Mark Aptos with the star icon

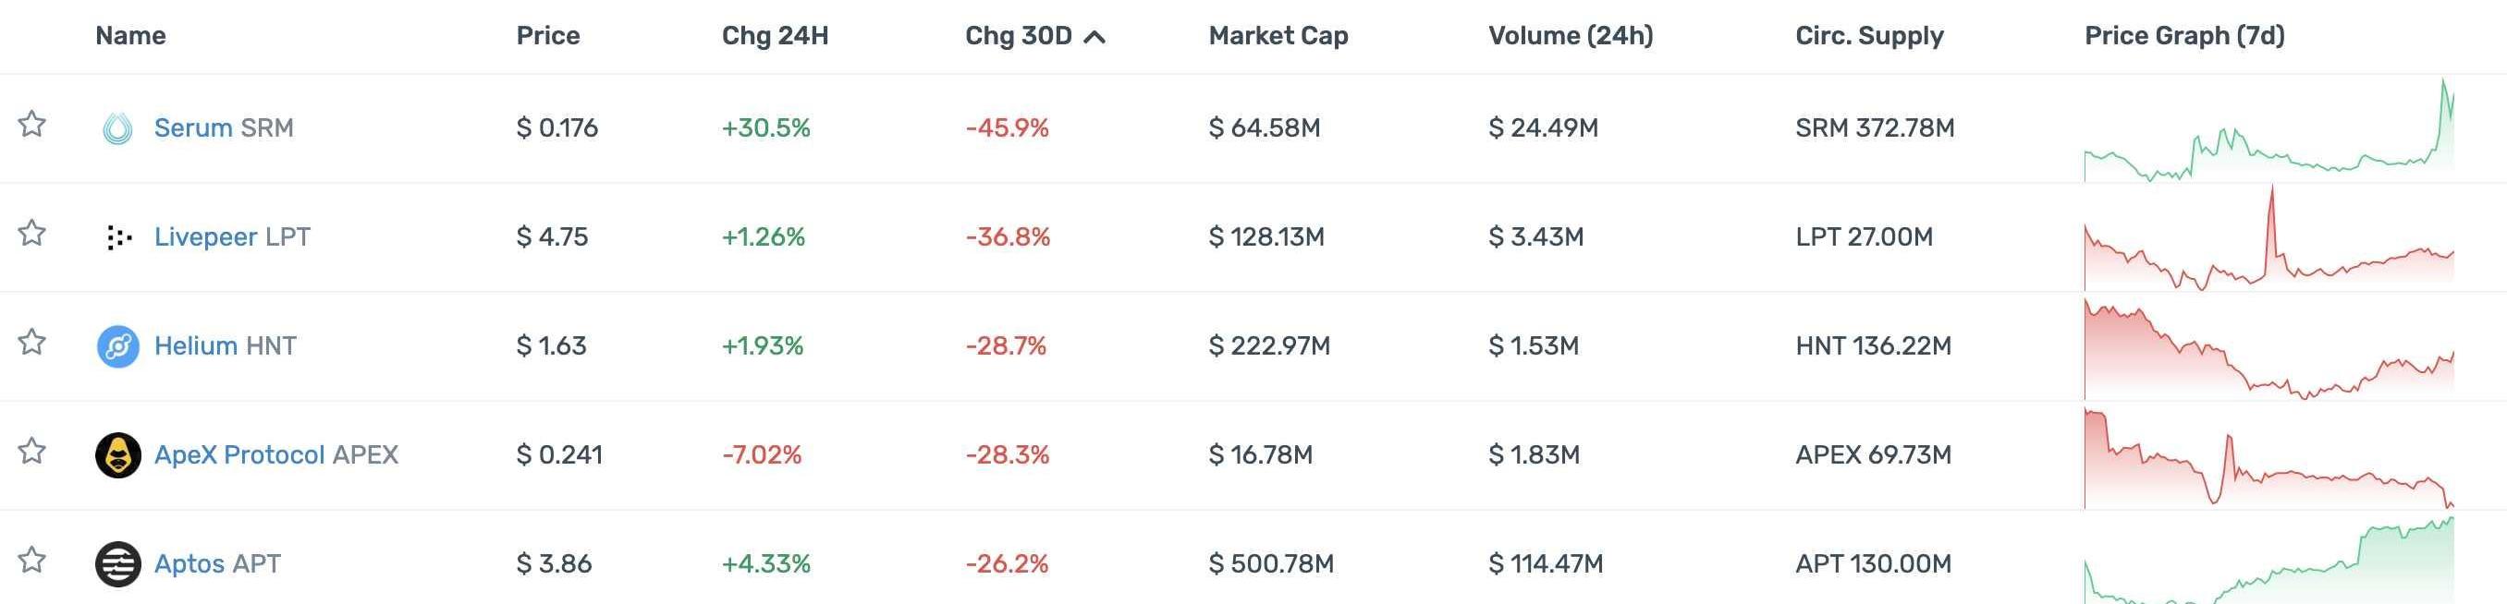[32, 560]
